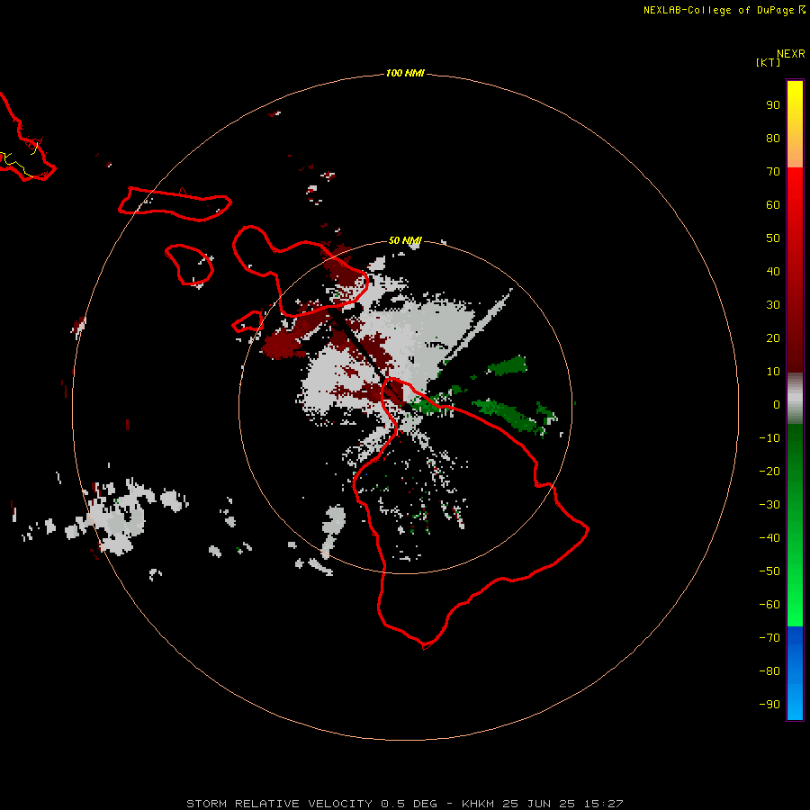Viewport: 810px width, 810px height.
Task: Click the 60 value on the velocity scale
Action: coord(773,205)
